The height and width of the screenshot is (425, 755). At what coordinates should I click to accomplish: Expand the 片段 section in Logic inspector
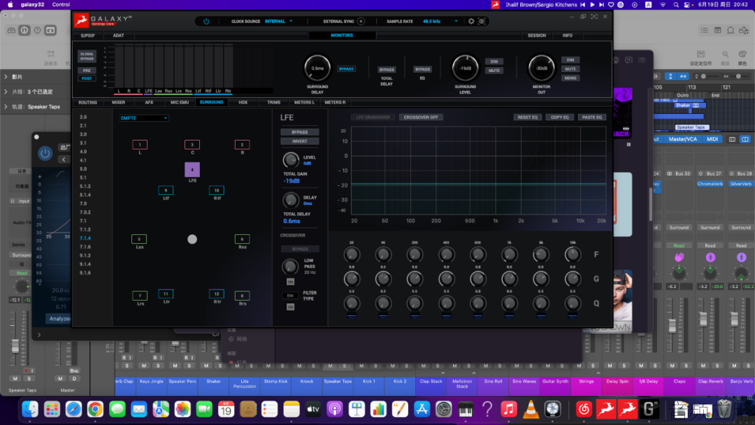point(6,92)
